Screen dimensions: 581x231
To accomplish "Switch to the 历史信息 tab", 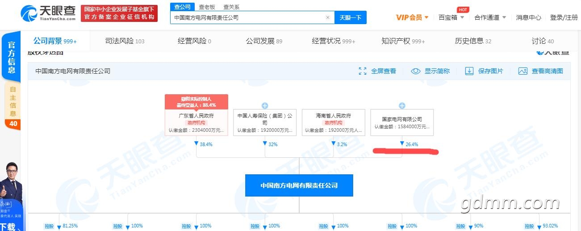I will pos(473,41).
